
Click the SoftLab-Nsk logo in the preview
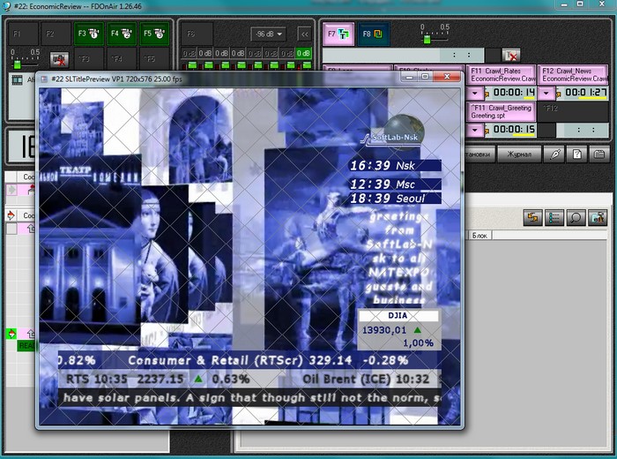point(393,132)
